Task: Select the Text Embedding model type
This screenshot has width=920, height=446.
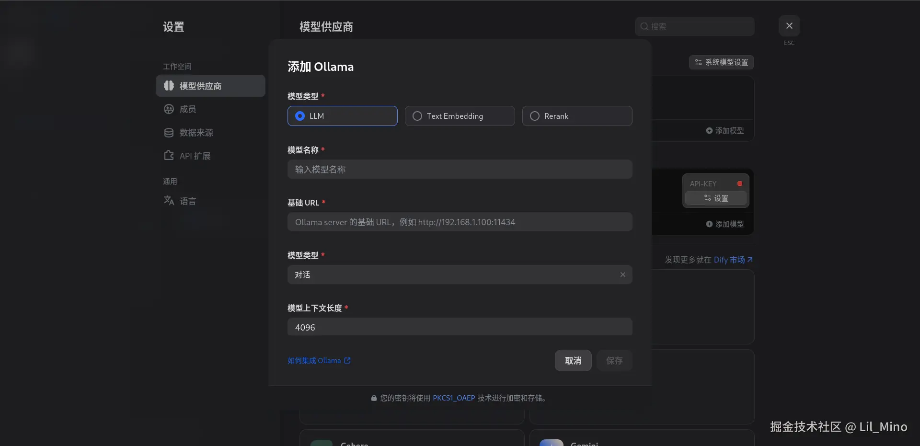Action: [460, 116]
